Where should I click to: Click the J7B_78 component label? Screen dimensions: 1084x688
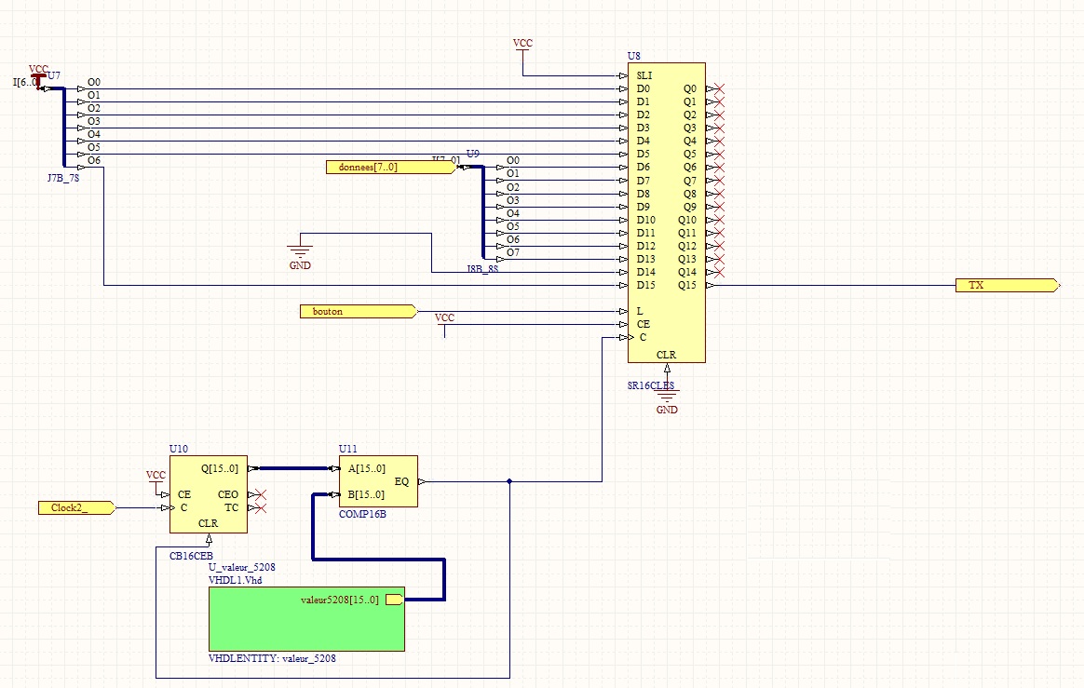(63, 178)
